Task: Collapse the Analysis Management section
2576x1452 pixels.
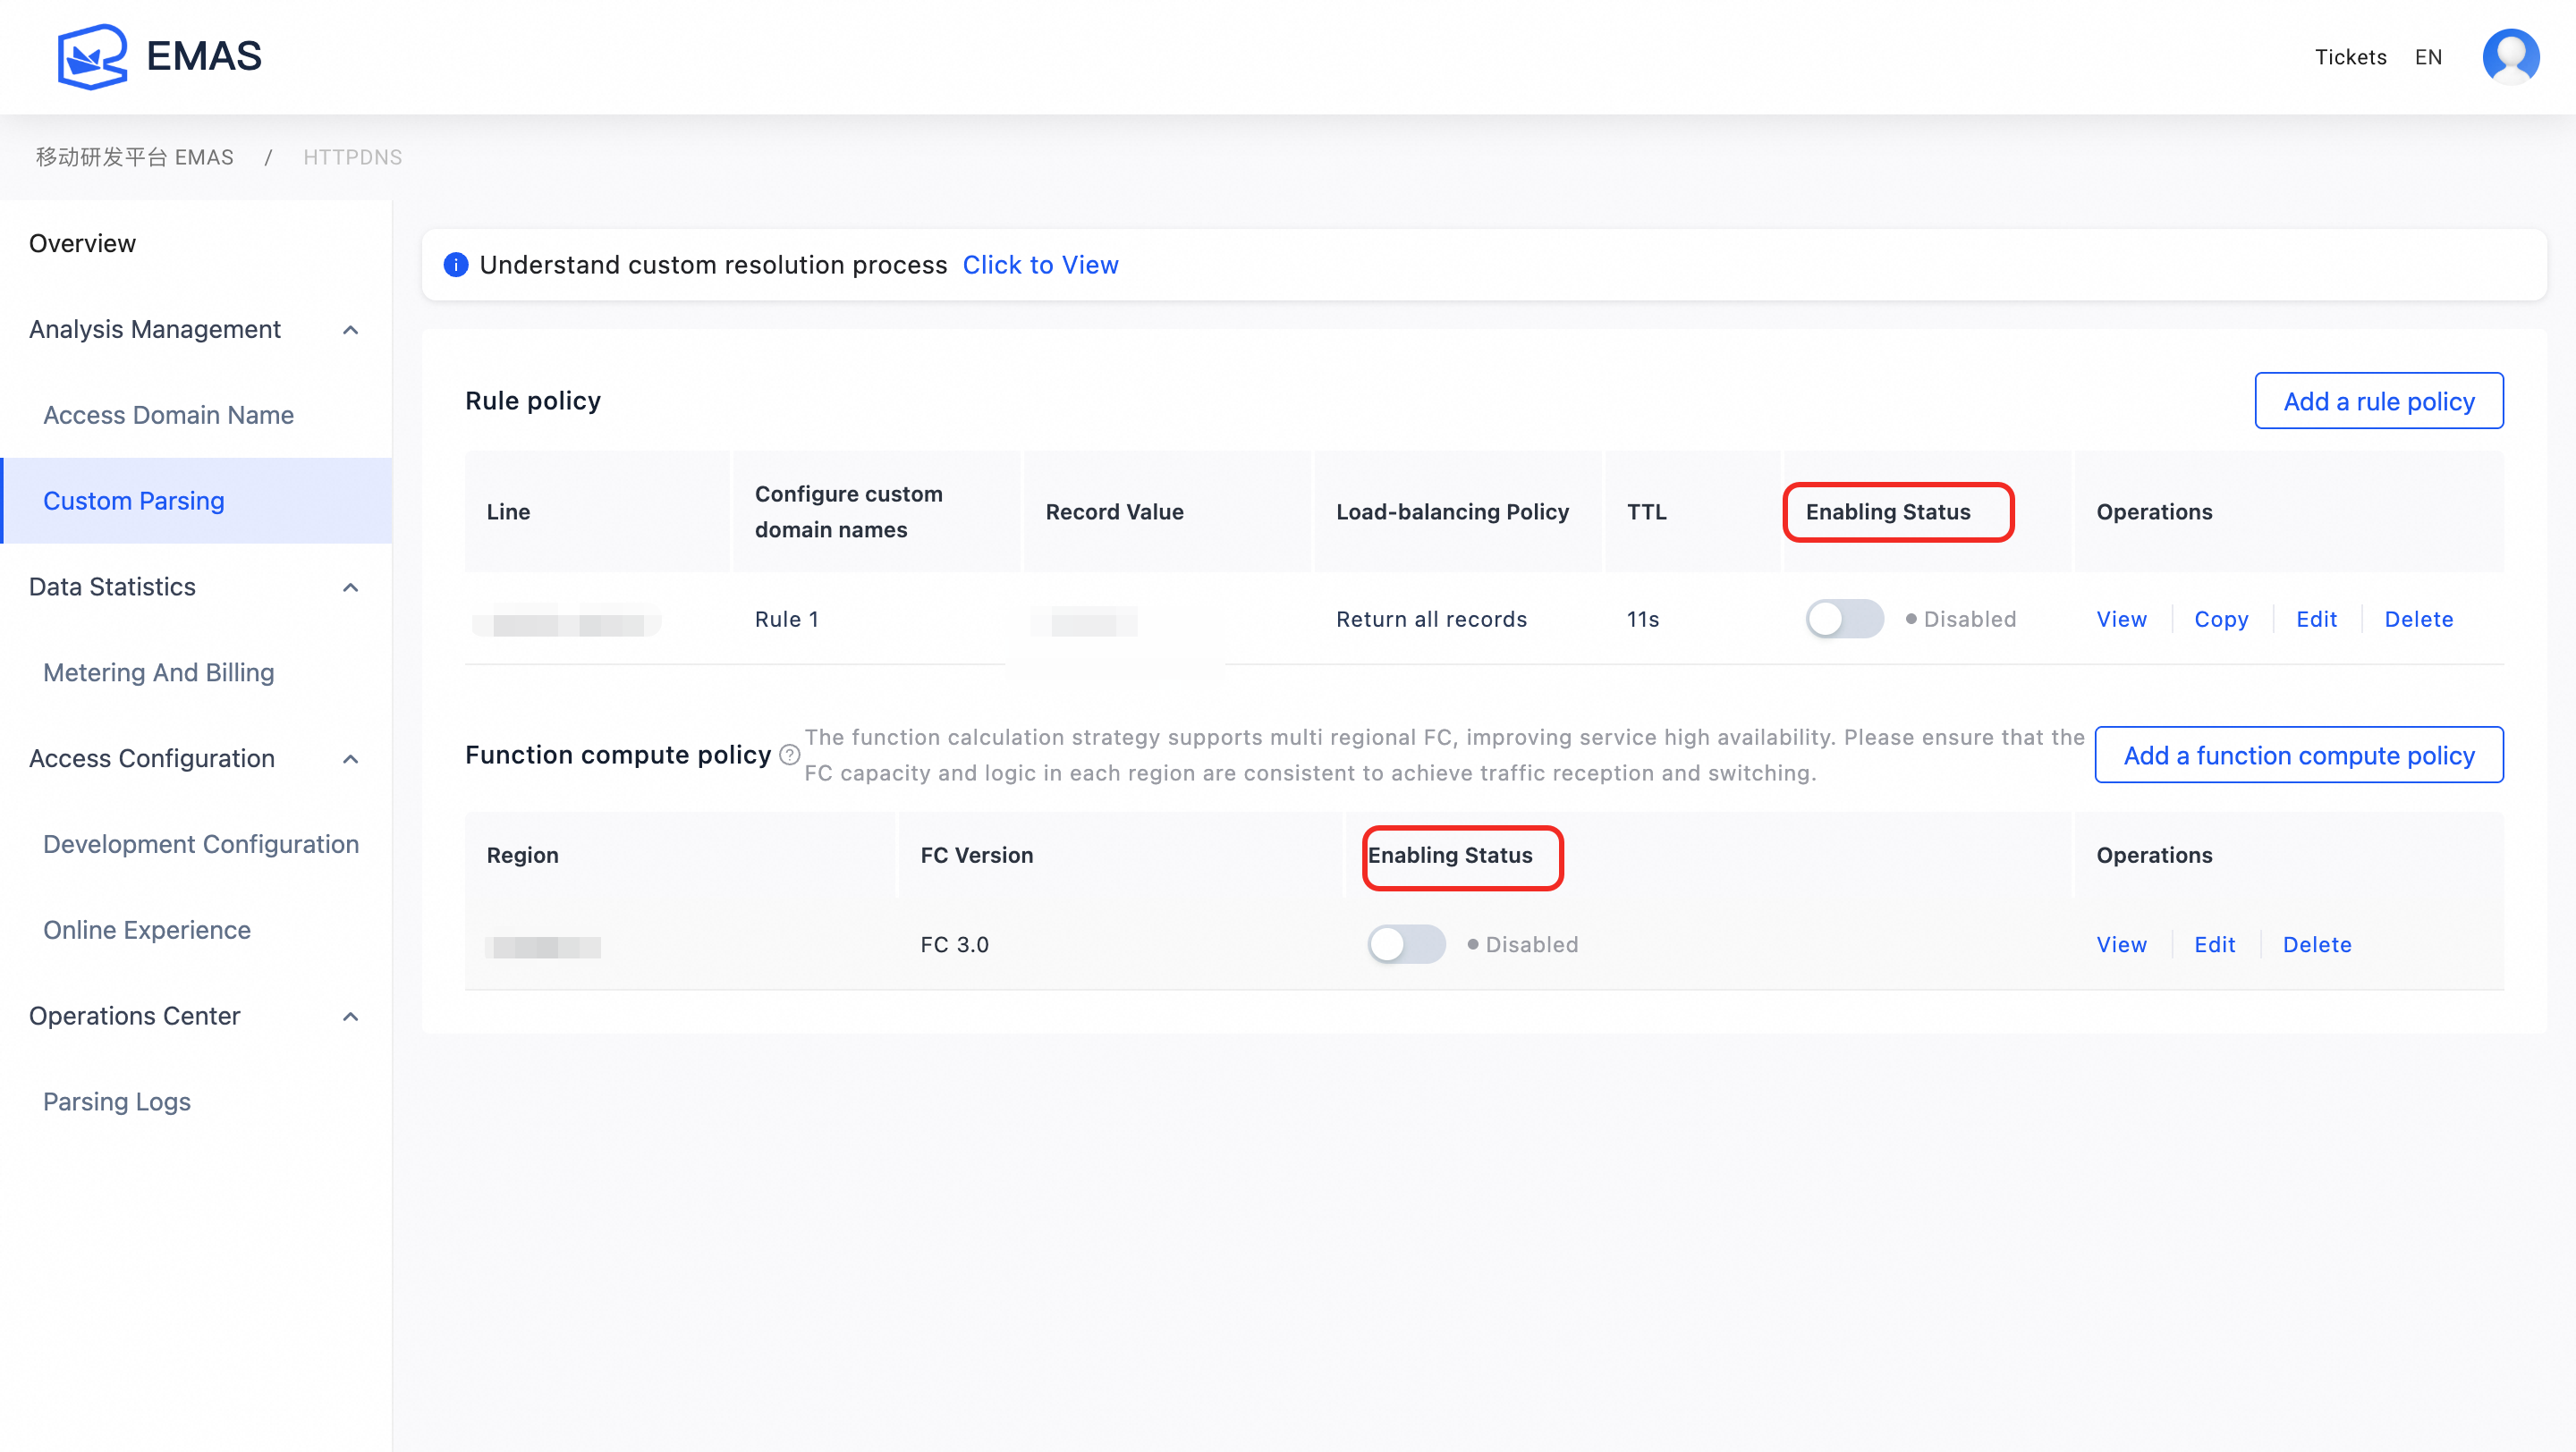Action: (x=350, y=330)
